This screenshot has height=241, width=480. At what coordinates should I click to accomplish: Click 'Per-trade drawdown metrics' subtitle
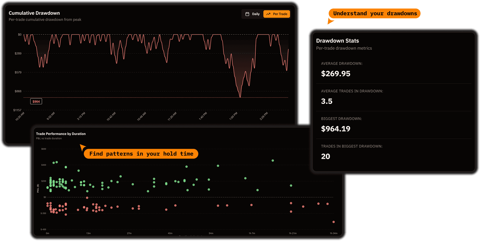click(x=344, y=48)
